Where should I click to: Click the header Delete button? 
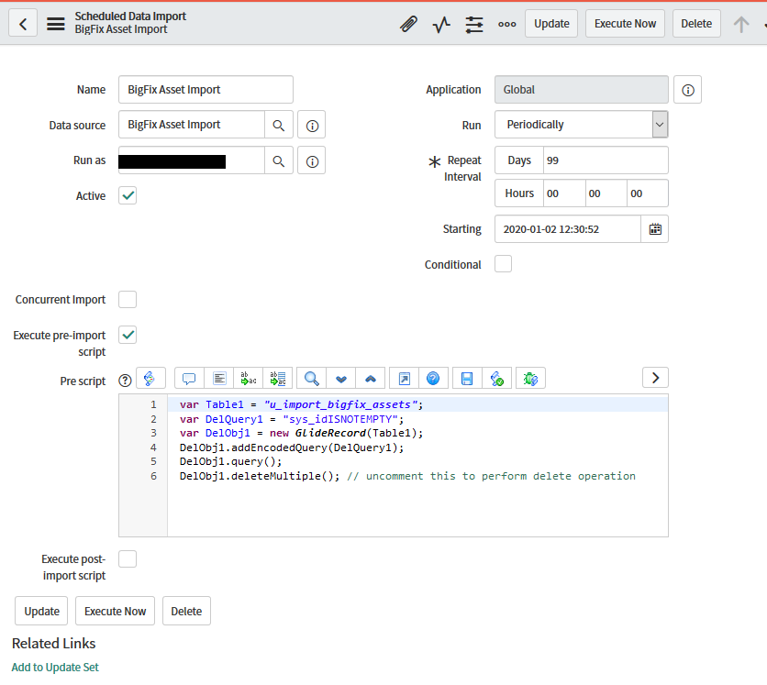point(696,24)
